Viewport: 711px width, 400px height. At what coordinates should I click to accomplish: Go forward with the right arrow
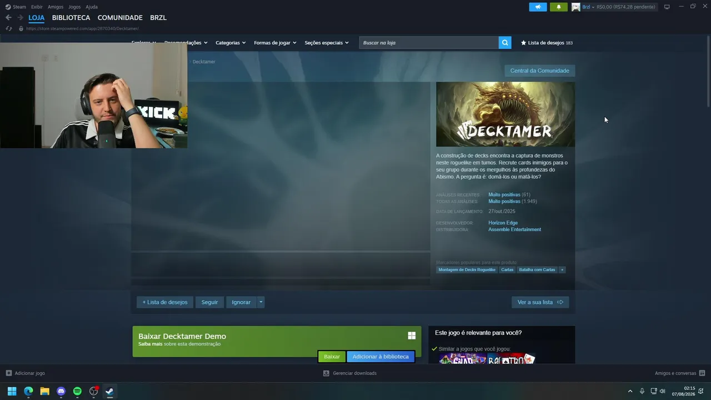[20, 18]
